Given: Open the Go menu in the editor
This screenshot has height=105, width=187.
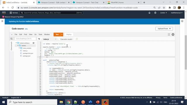Looking at the screenshot, I should pyautogui.click(x=35, y=34).
